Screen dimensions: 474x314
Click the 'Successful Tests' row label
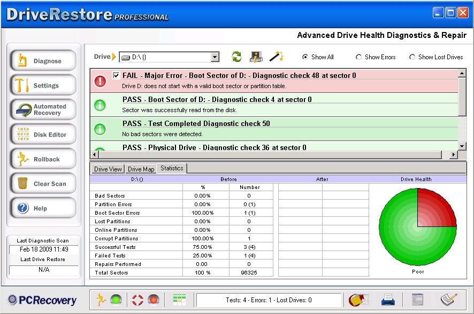[115, 247]
